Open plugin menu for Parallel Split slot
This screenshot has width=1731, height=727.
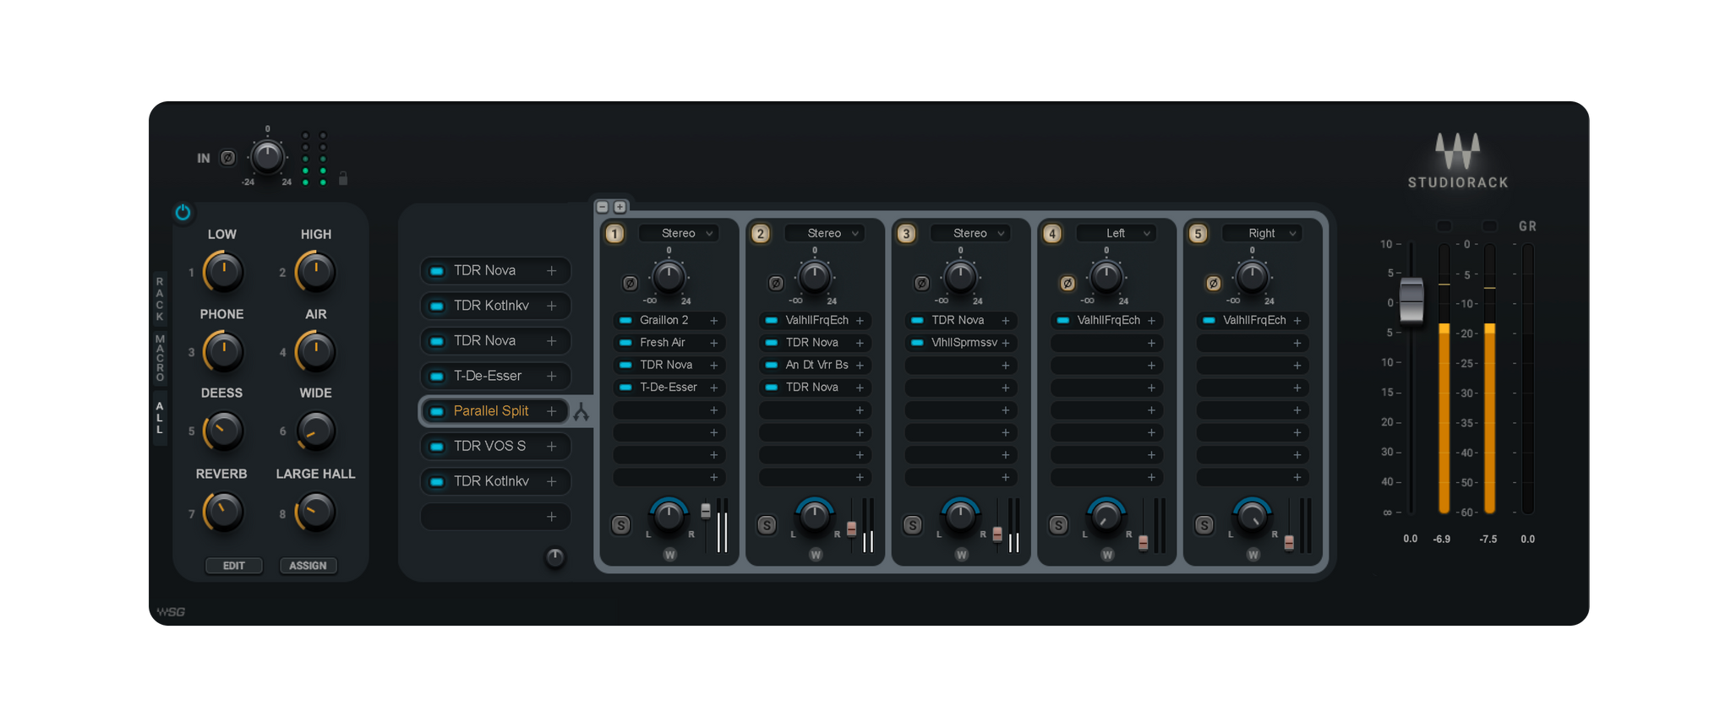[x=552, y=411]
